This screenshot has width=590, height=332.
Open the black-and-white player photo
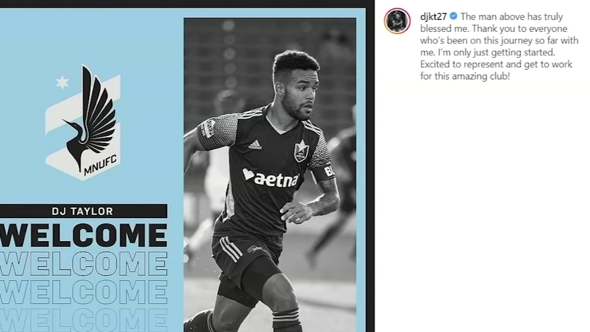coord(270,175)
